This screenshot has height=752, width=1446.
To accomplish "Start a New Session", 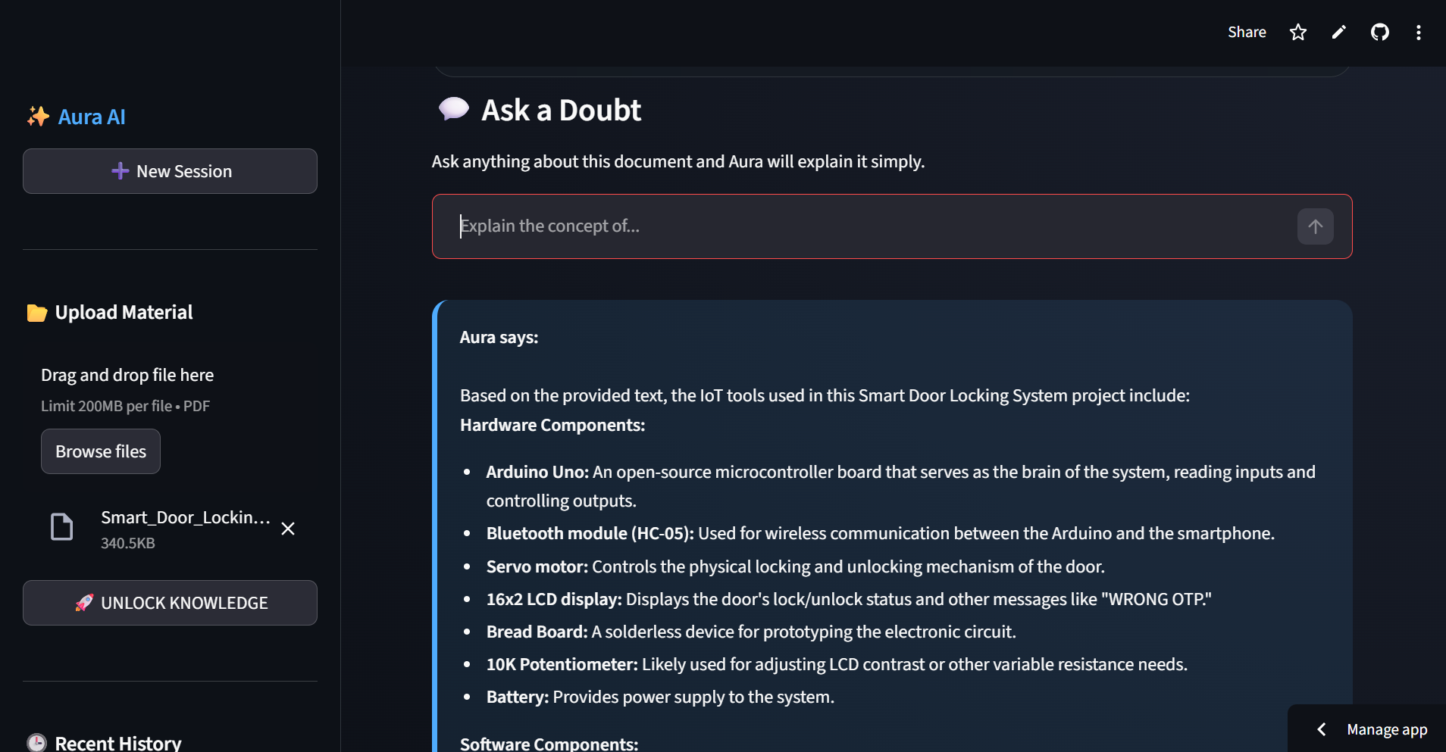I will pyautogui.click(x=170, y=171).
